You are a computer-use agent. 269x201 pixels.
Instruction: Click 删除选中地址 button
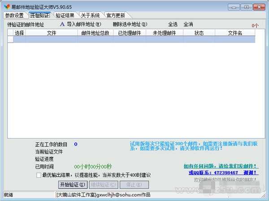130,24
